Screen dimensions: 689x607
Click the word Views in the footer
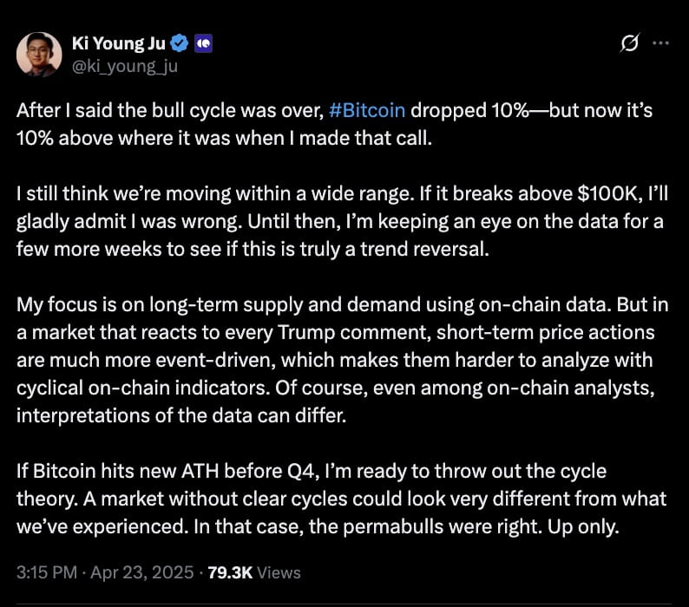pos(279,572)
